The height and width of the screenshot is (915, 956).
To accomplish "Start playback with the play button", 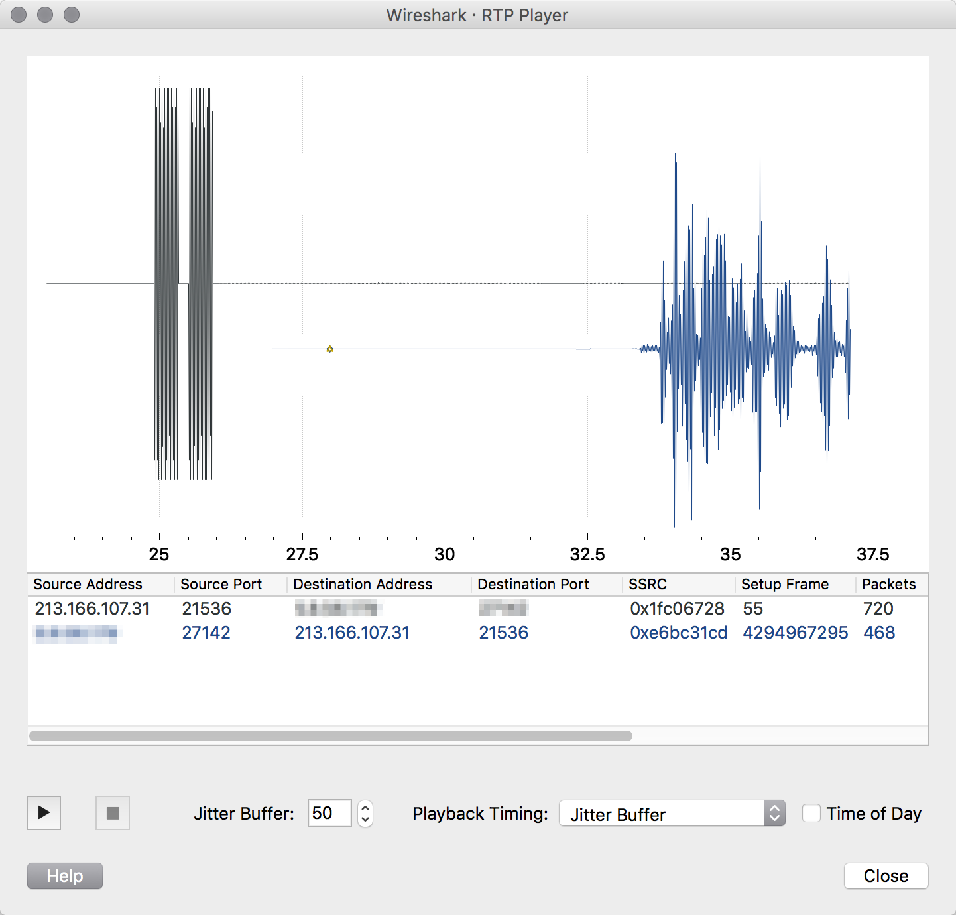I will [44, 813].
